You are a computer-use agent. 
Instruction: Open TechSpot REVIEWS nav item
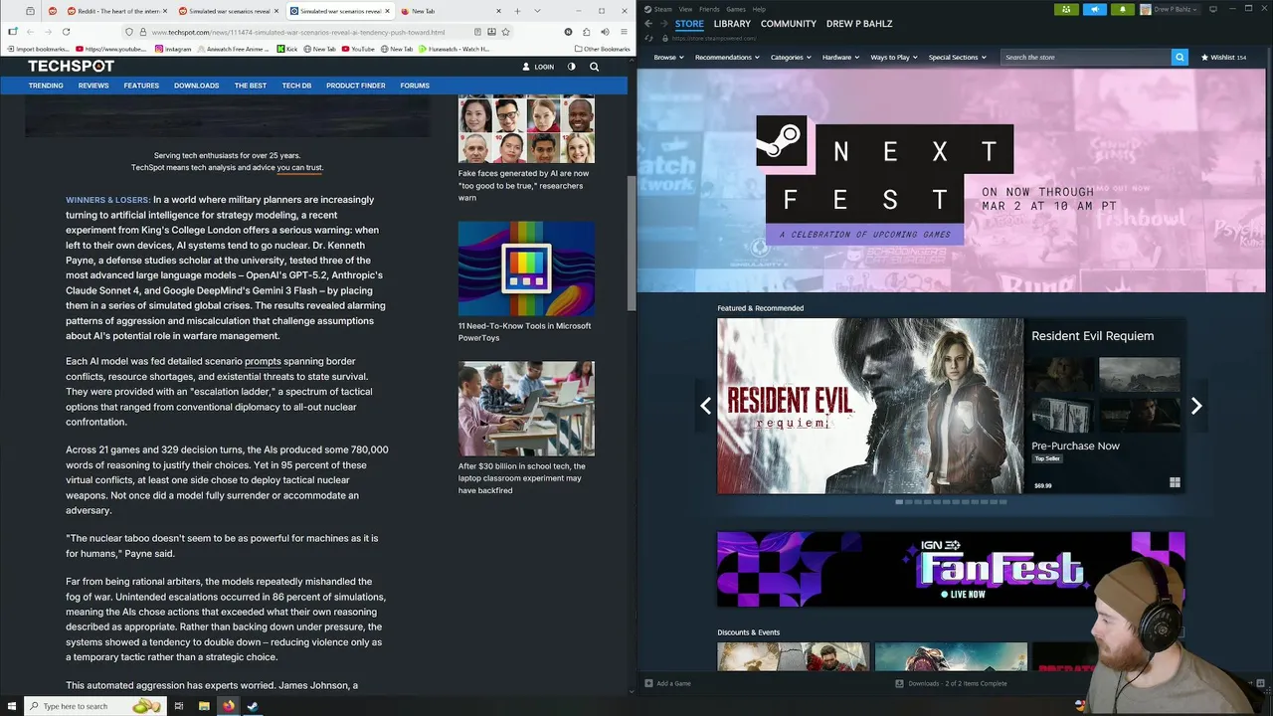pyautogui.click(x=93, y=86)
